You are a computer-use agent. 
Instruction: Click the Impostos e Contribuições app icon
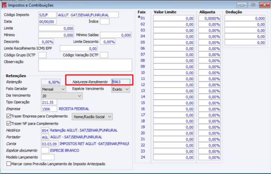(4, 5)
